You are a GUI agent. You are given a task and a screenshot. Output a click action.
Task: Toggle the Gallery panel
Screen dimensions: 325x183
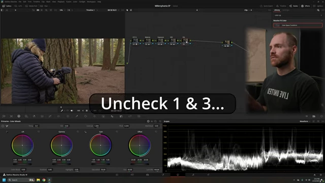tap(7, 6)
